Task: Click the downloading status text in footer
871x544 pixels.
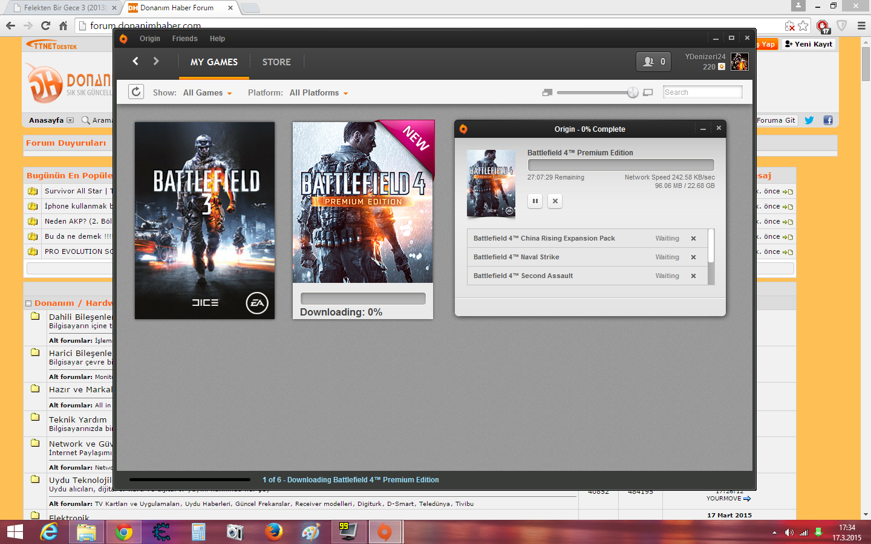Action: tap(351, 480)
